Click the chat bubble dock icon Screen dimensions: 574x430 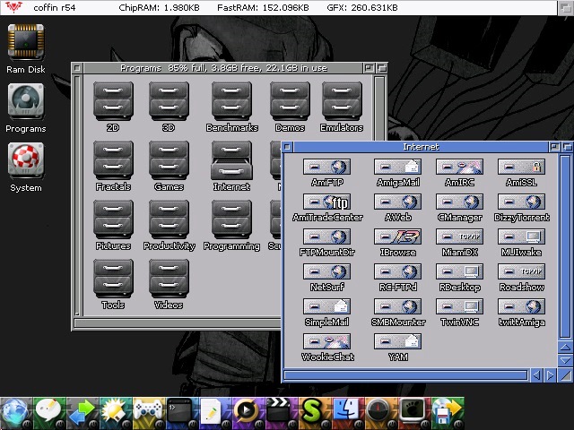click(x=49, y=413)
